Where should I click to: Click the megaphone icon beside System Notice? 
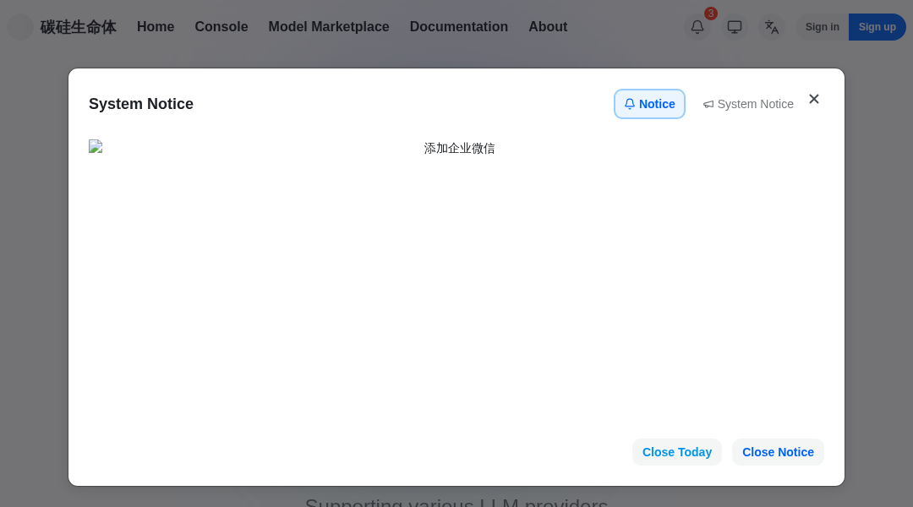(x=708, y=104)
